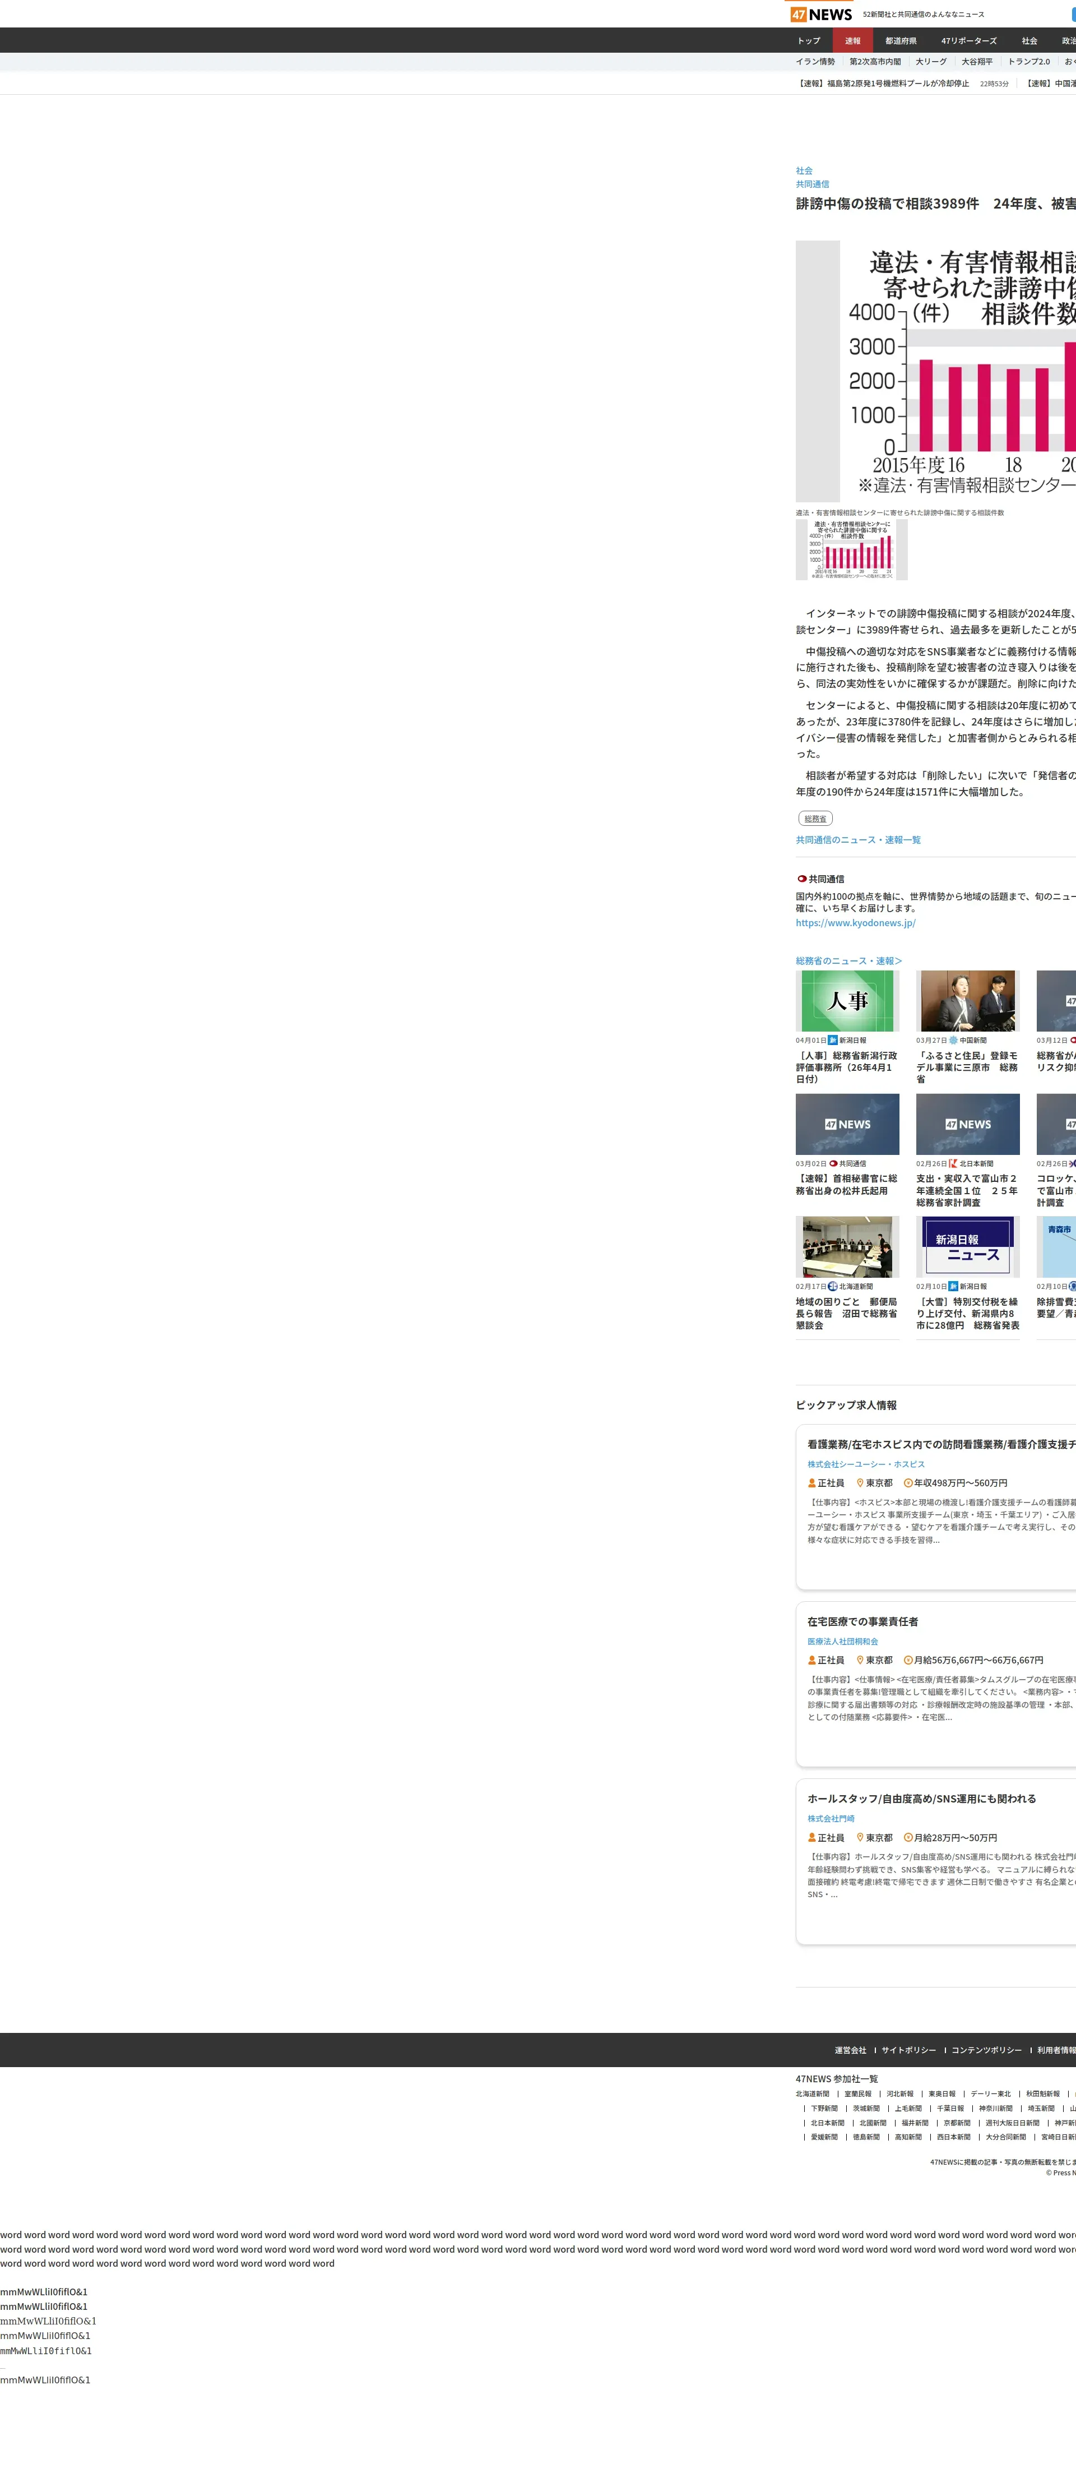The width and height of the screenshot is (1076, 2482).
Task: Click the 北日本新聞 source icon on the 02月26日 article
Action: [954, 1164]
